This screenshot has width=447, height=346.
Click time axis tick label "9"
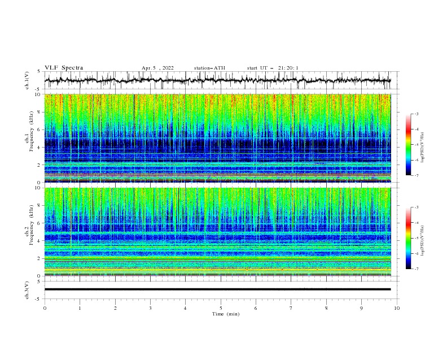361,308
